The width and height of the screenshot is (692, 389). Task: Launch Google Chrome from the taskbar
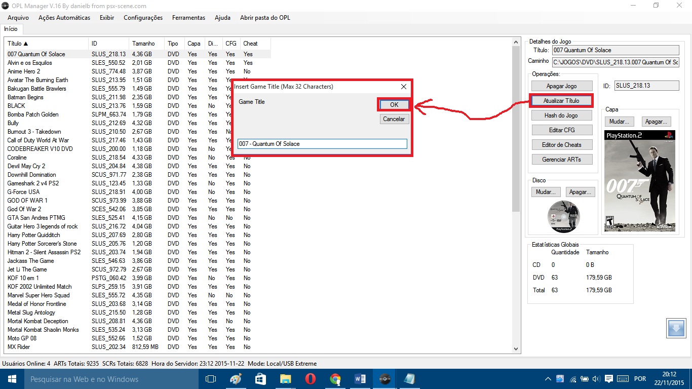tap(335, 379)
